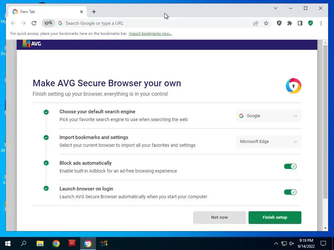Reload the page with refresh icon

(x=34, y=23)
